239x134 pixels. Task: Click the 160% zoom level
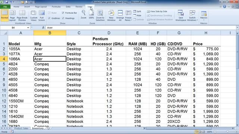(x=209, y=132)
